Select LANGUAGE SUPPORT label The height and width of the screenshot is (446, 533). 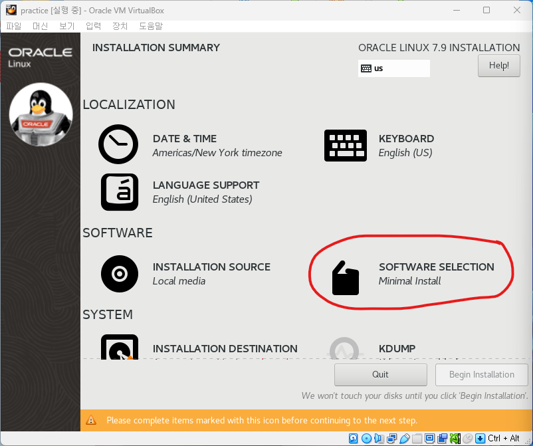[206, 185]
